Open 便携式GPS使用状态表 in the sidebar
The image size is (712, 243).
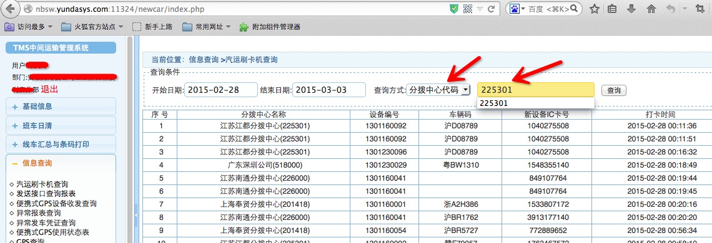point(52,232)
